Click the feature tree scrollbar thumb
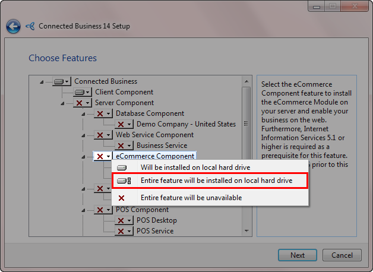The height and width of the screenshot is (272, 373). (x=246, y=124)
